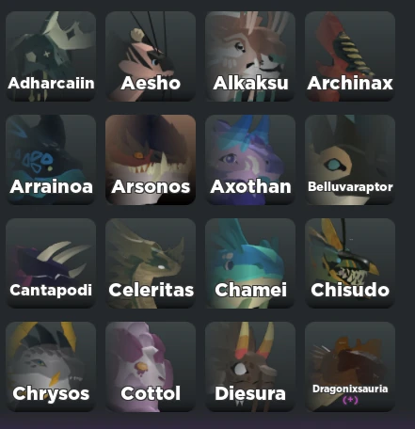Select the Adharcaiin creature tile
The width and height of the screenshot is (415, 429).
[51, 56]
